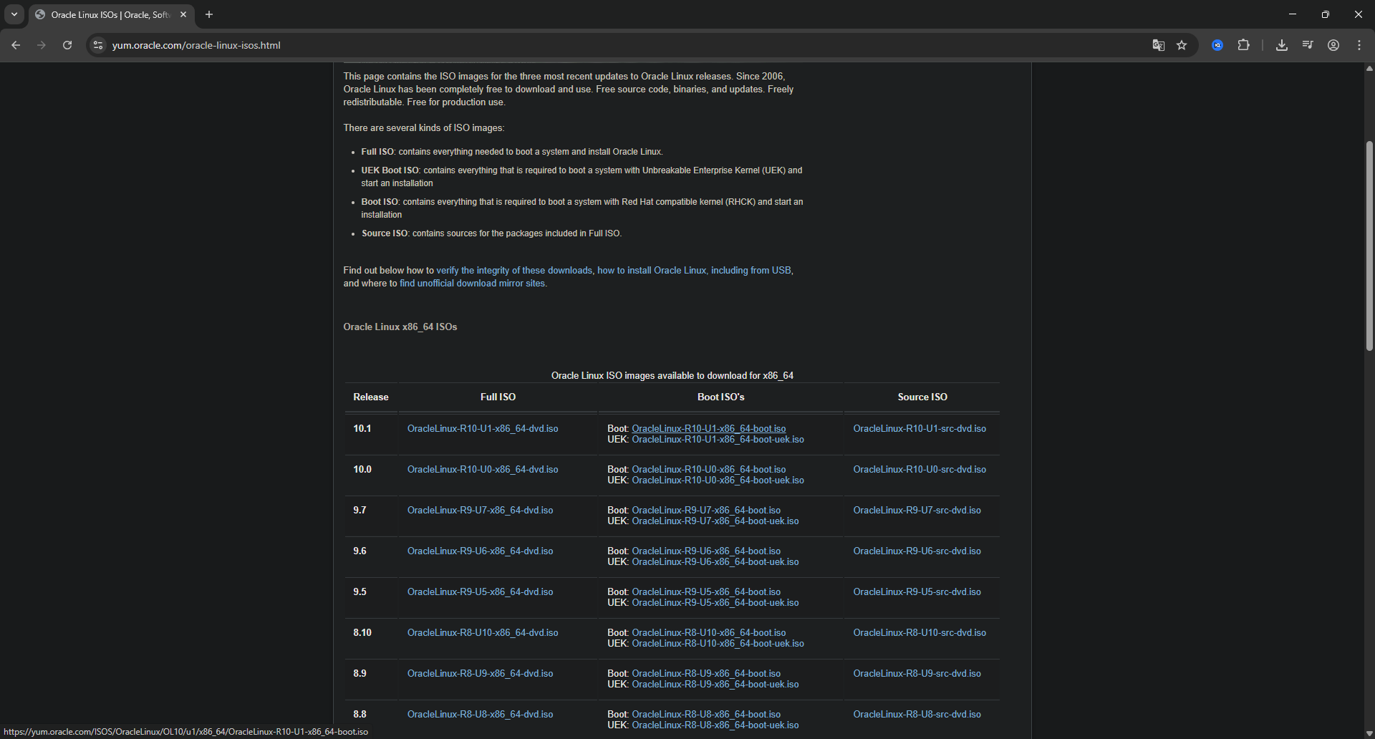
Task: Open a new tab with the plus button
Action: tap(208, 14)
